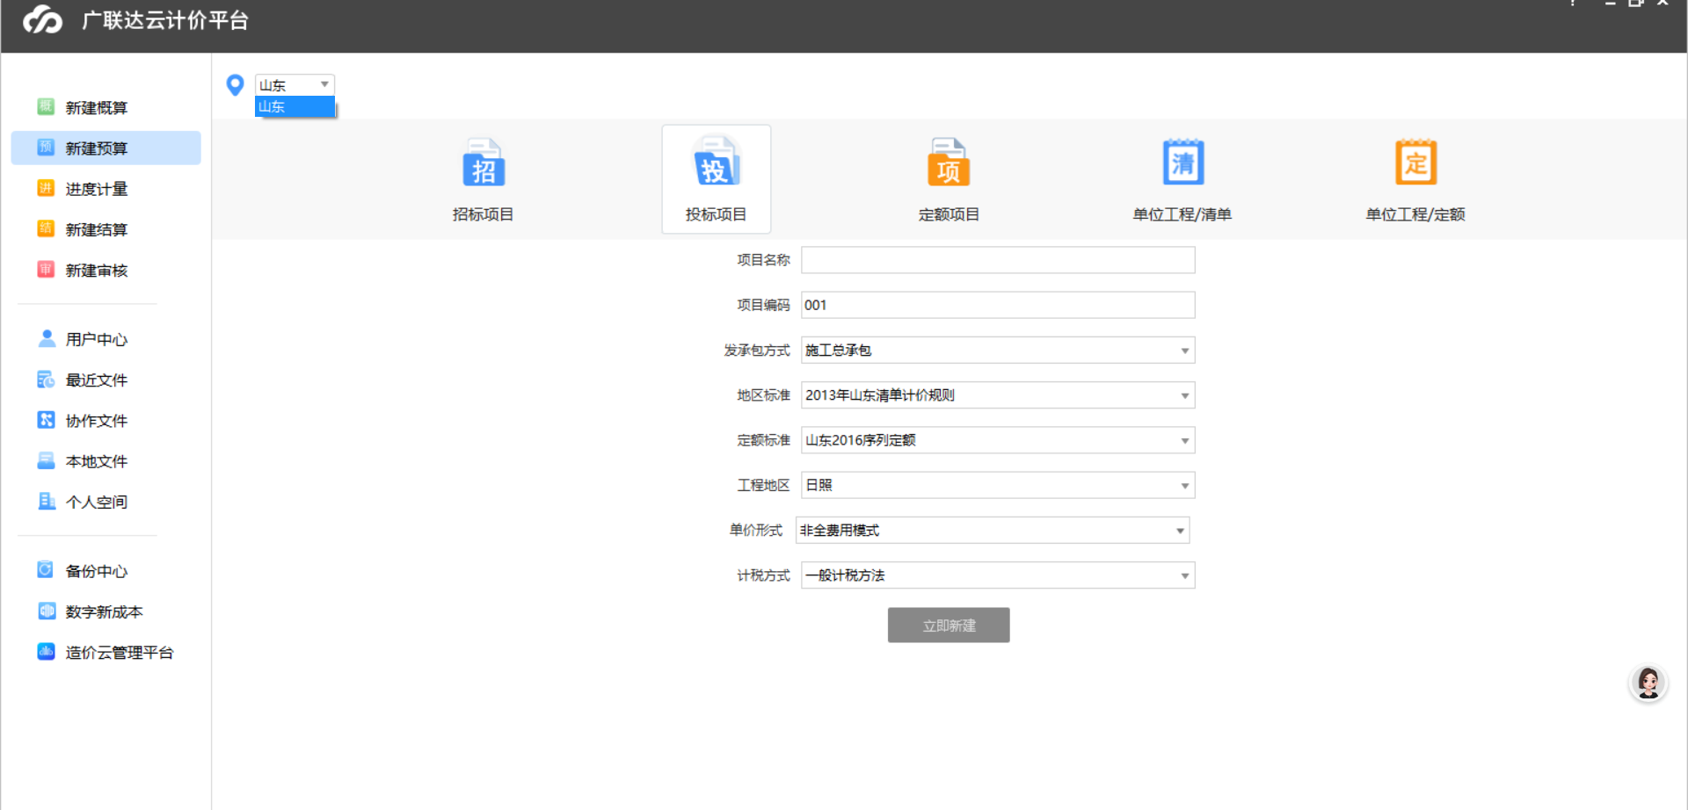Viewport: 1688px width, 810px height.
Task: Select the 单位工程/定额 icon
Action: pos(1415,163)
